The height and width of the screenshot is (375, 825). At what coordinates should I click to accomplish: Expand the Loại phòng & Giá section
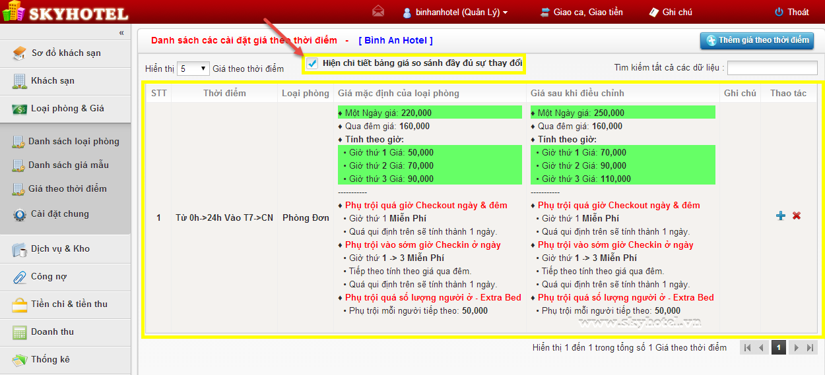click(66, 109)
